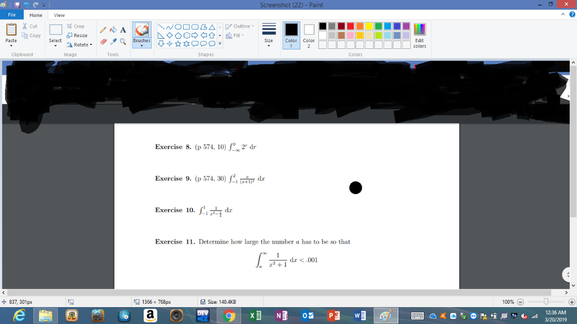
Task: Launch Chrome from the taskbar
Action: (x=229, y=315)
